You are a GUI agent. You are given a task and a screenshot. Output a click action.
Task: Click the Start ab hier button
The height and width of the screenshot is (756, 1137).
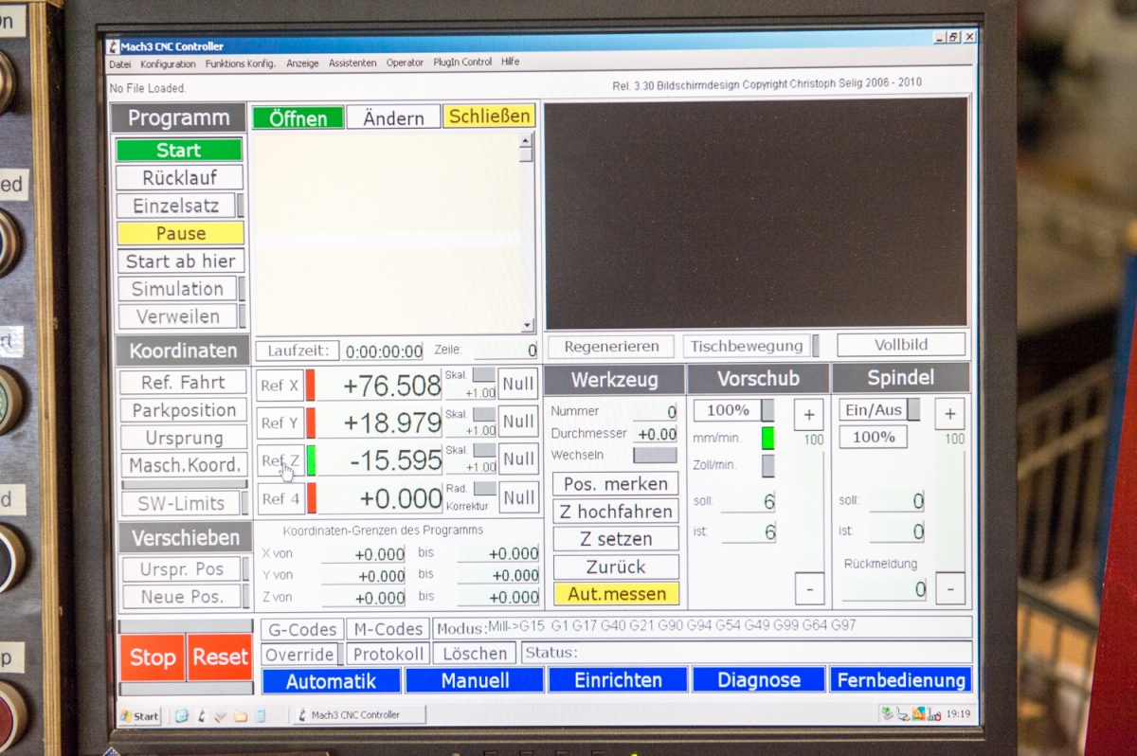(180, 261)
